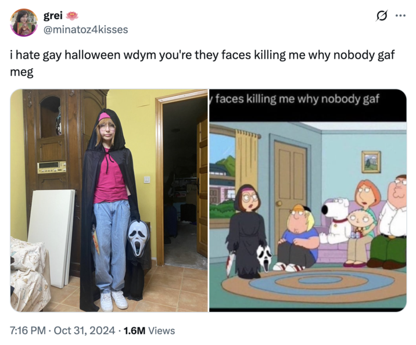Open the right Family Guy cartoon image
Viewport: 416px width, 345px height.
tap(308, 200)
